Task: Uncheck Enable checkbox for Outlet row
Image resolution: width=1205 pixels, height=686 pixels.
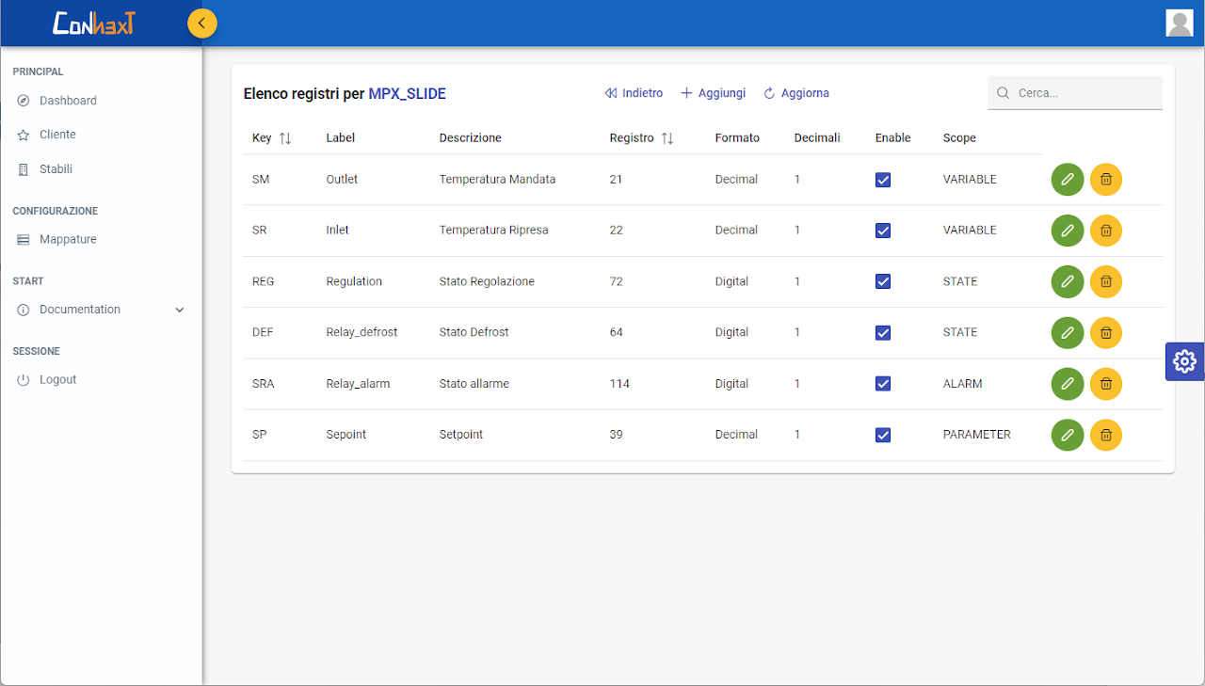Action: click(883, 180)
